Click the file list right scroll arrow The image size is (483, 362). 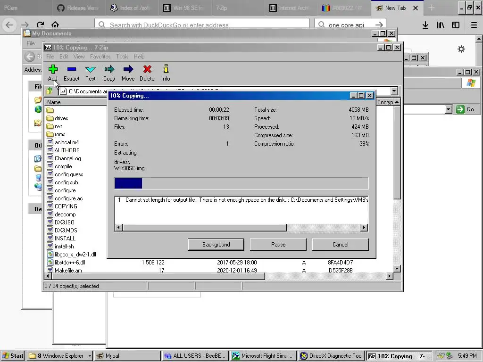click(x=390, y=276)
